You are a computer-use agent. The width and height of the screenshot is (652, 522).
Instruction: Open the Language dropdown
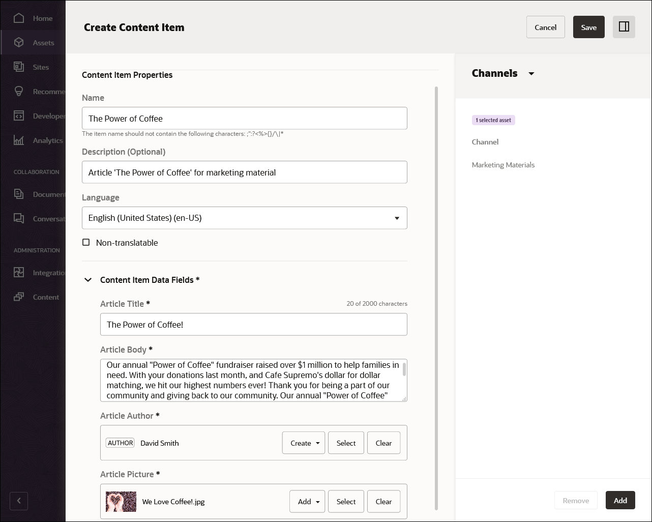tap(397, 218)
